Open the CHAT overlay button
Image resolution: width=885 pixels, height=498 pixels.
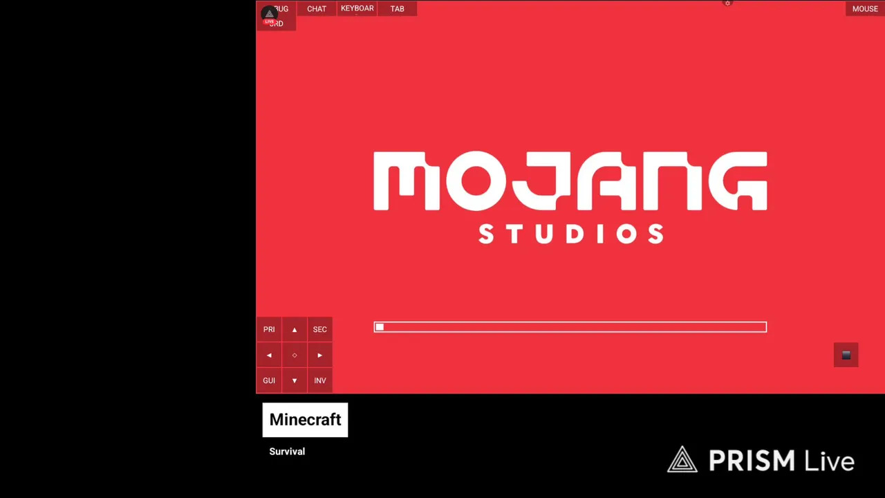pyautogui.click(x=317, y=8)
